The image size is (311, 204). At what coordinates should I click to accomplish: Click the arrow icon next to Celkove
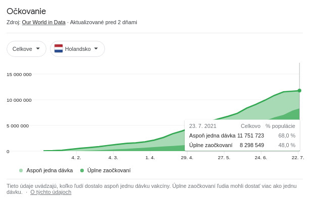click(38, 49)
